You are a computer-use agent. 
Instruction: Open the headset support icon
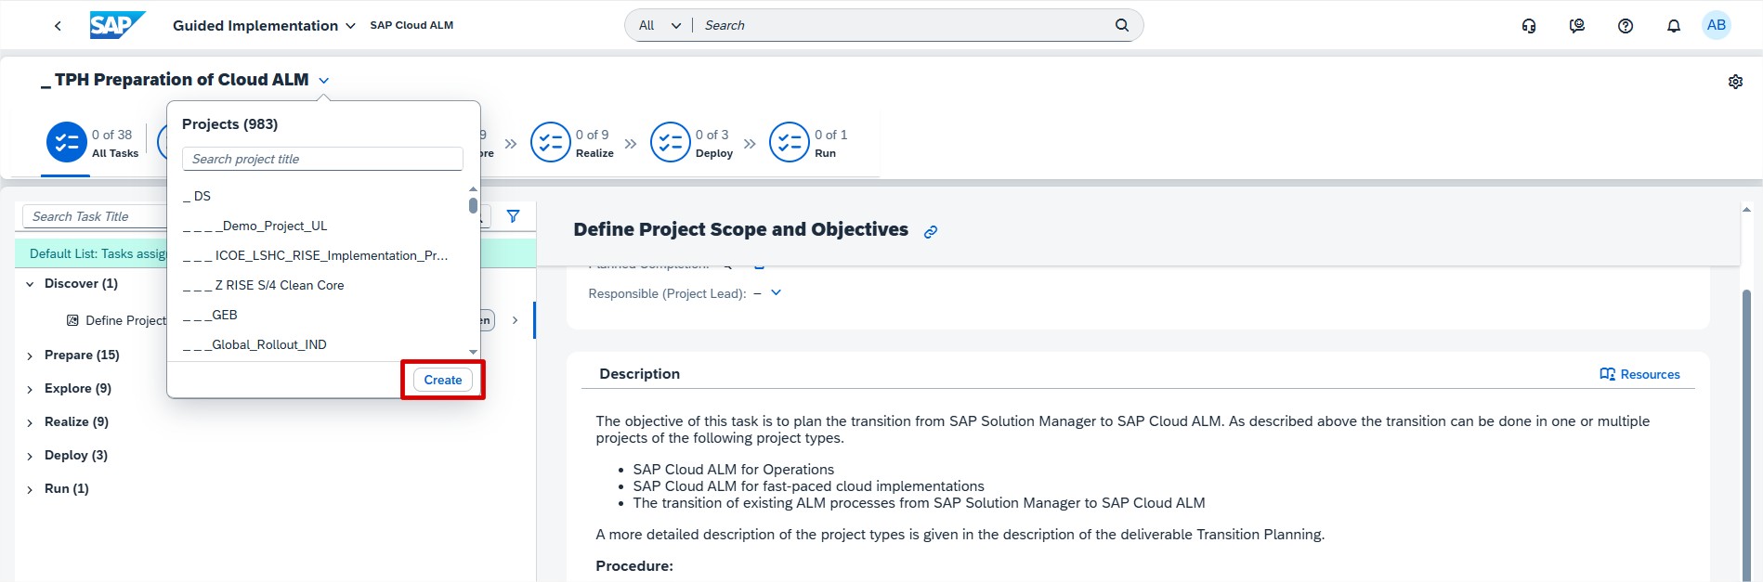pyautogui.click(x=1529, y=26)
